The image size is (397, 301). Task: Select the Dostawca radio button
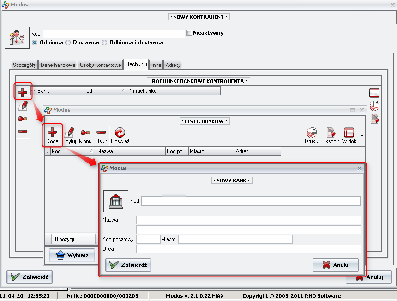click(x=68, y=42)
